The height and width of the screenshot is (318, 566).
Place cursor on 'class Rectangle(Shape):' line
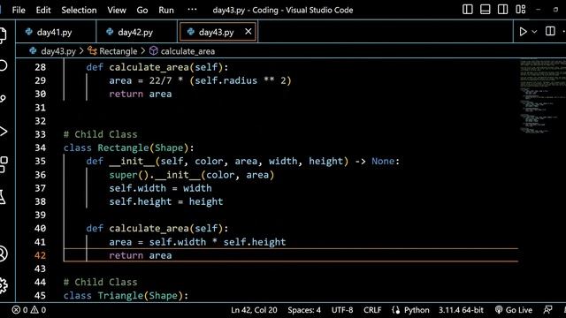(x=128, y=148)
